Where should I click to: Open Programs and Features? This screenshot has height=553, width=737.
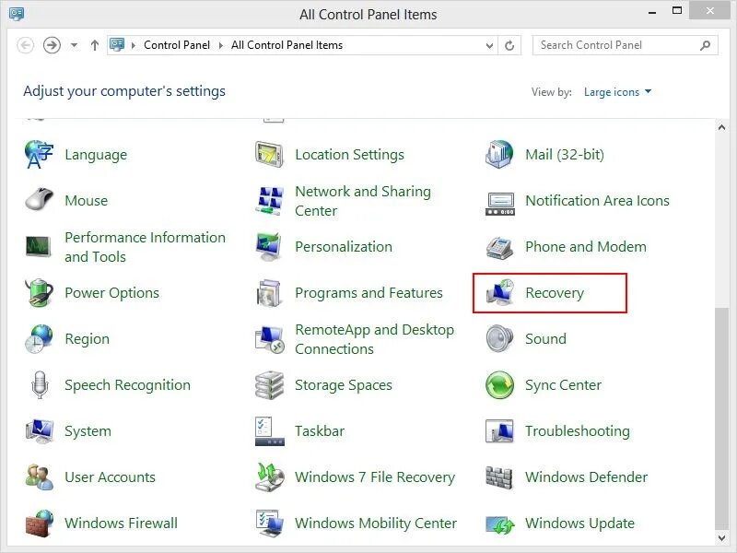pyautogui.click(x=368, y=292)
